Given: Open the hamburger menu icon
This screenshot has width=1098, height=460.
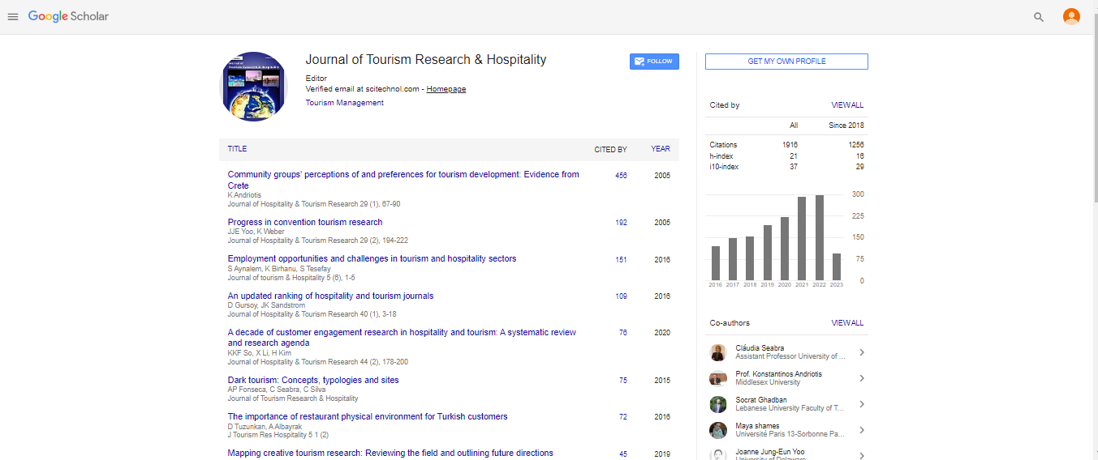Looking at the screenshot, I should (x=13, y=17).
